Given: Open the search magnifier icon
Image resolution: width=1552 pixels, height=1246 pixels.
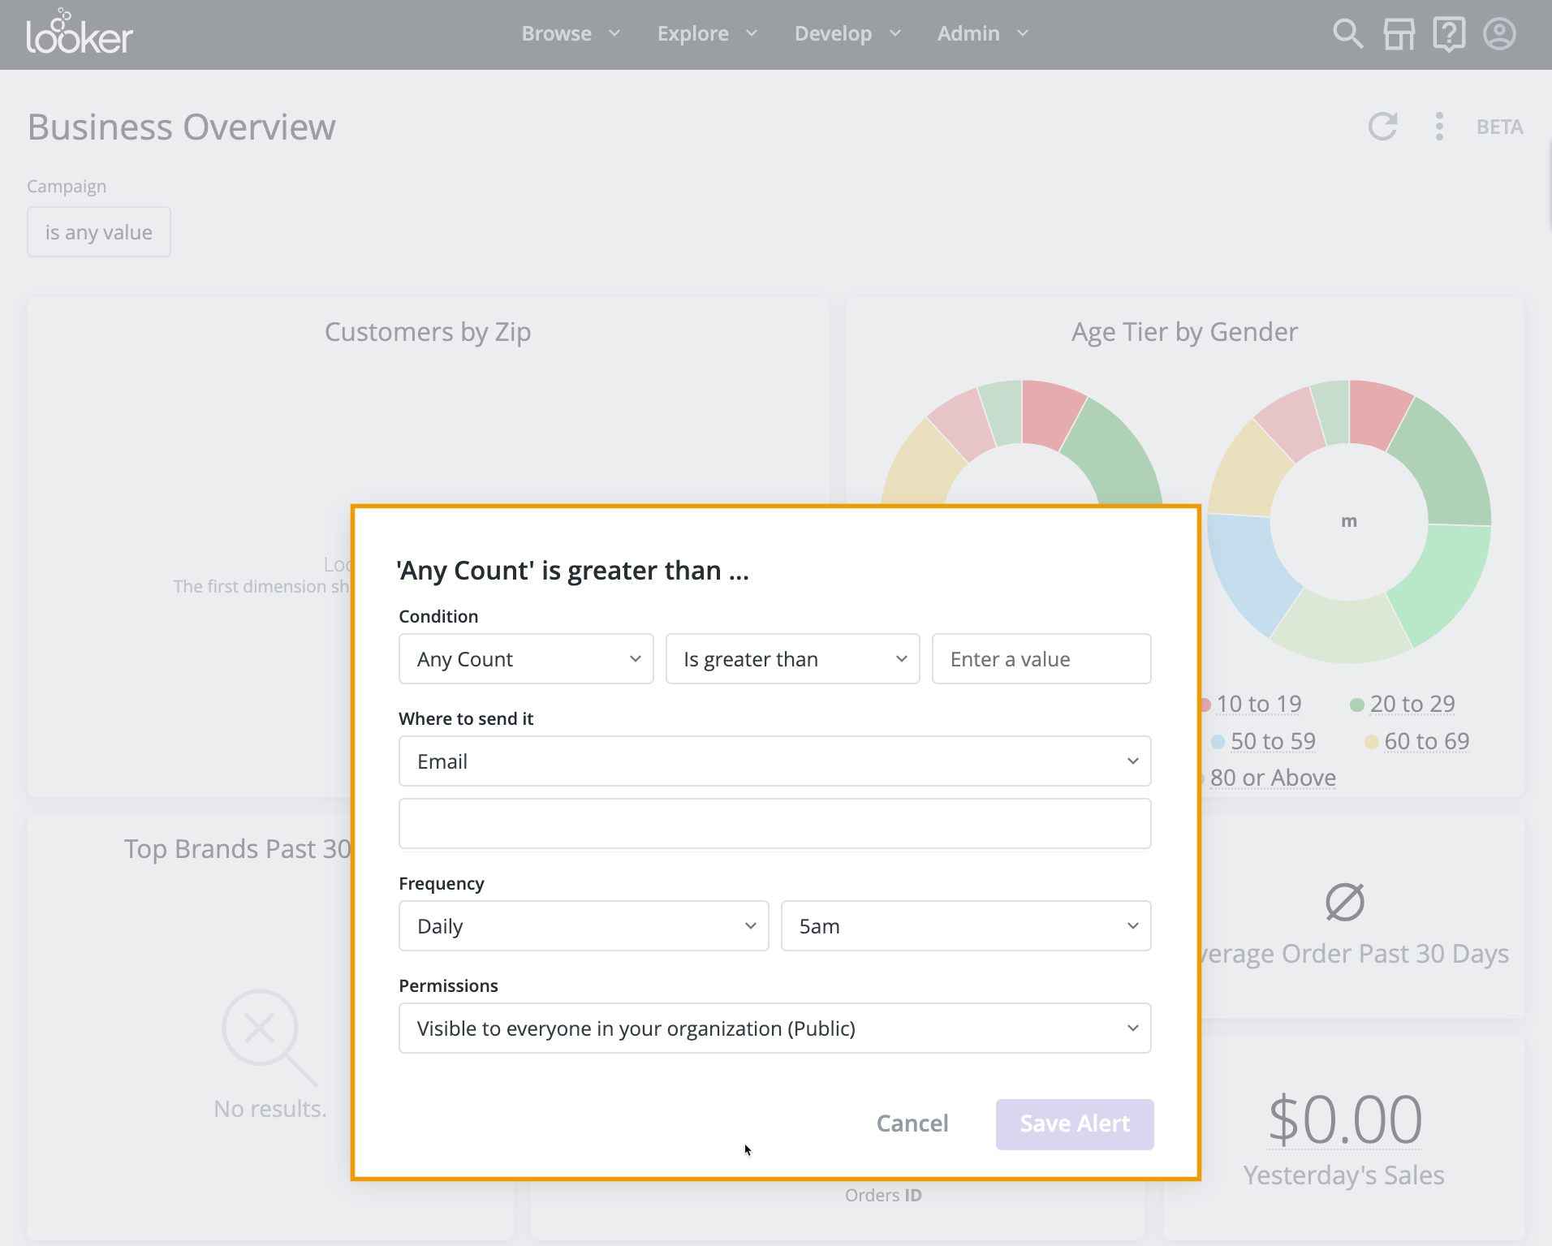Looking at the screenshot, I should click(x=1347, y=34).
